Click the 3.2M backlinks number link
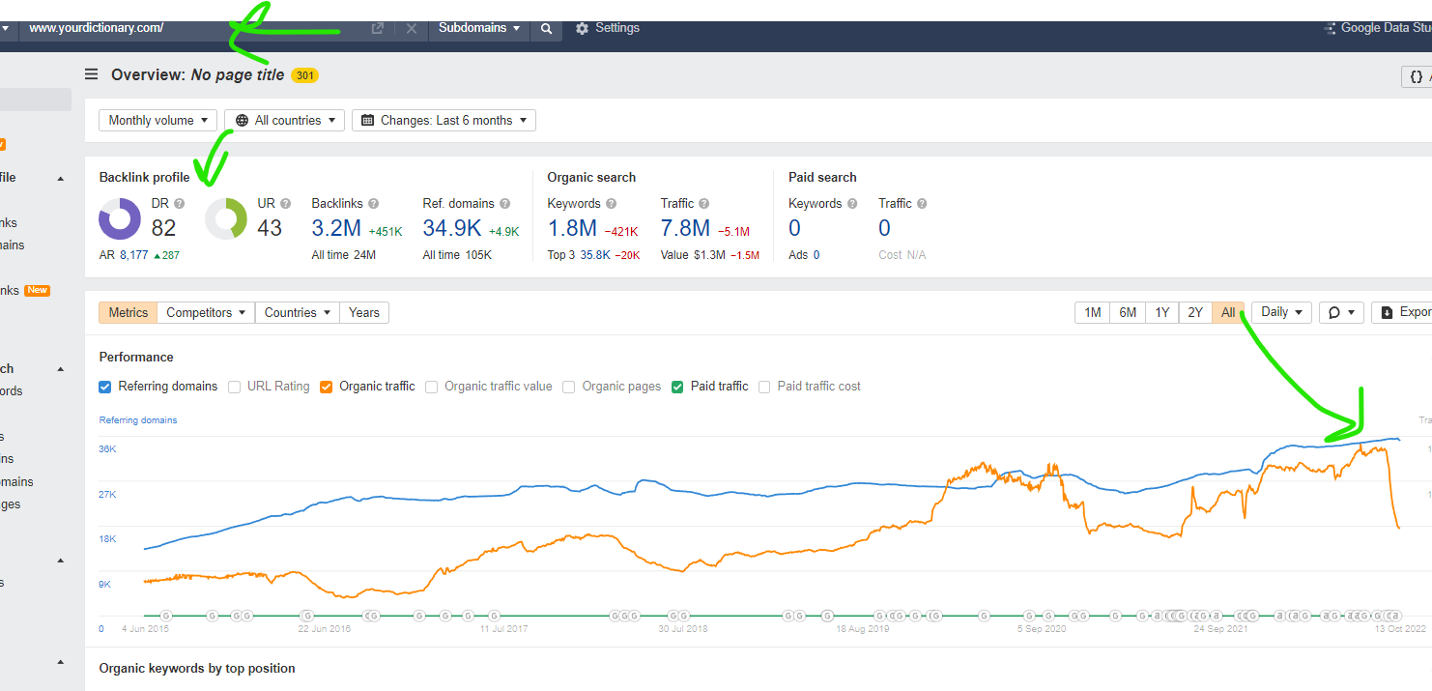The width and height of the screenshot is (1432, 691). tap(336, 229)
